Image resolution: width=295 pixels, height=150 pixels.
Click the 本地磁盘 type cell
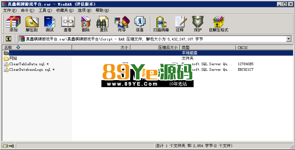tap(190, 53)
